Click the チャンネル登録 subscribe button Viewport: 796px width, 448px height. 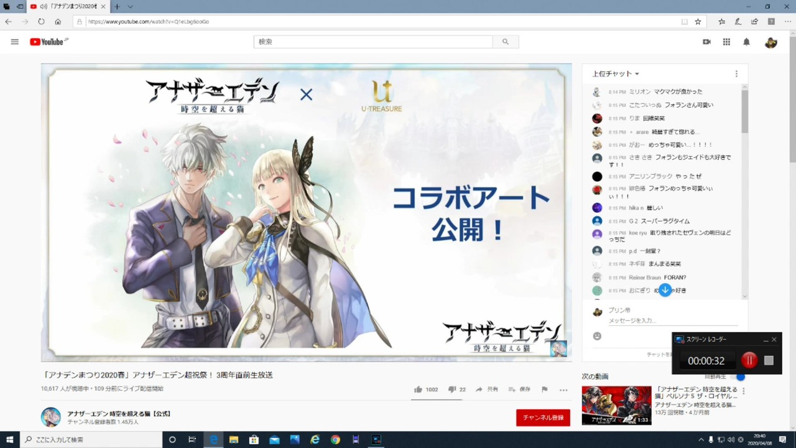click(543, 418)
